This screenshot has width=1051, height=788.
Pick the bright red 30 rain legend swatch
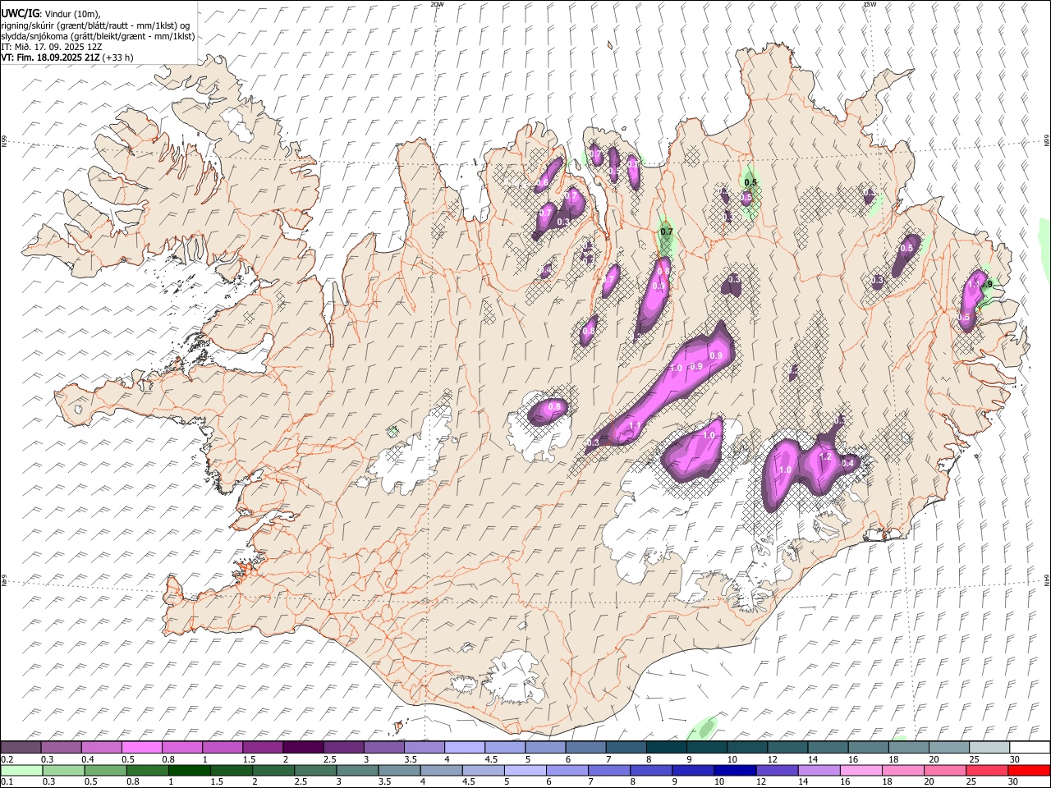pyautogui.click(x=1029, y=770)
